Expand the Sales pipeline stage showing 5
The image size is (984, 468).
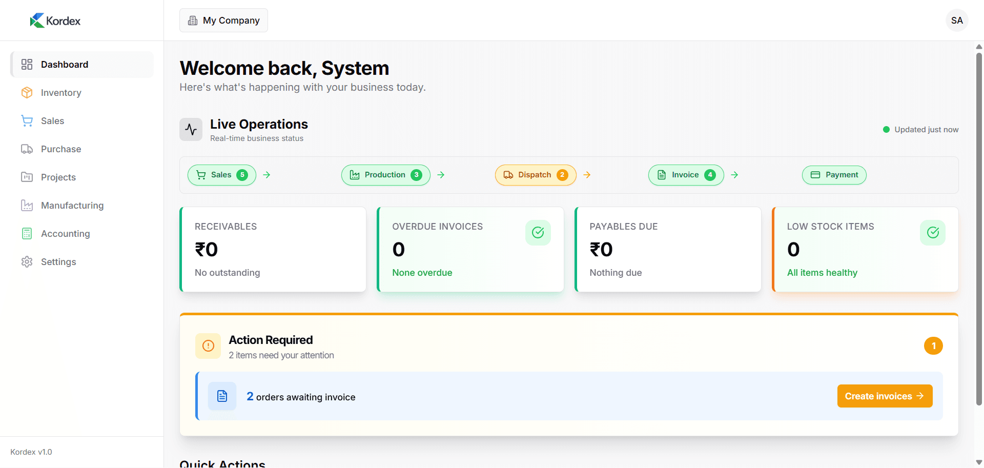pos(221,175)
